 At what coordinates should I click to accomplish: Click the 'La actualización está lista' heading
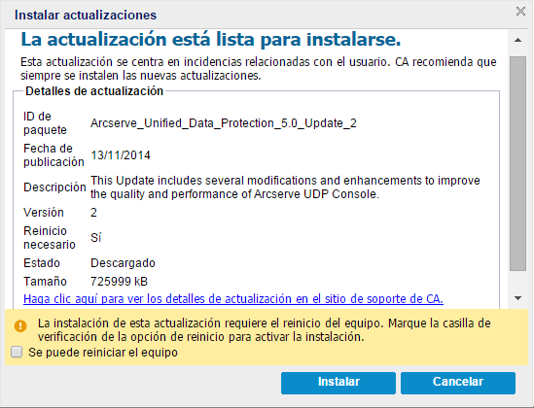(x=211, y=40)
